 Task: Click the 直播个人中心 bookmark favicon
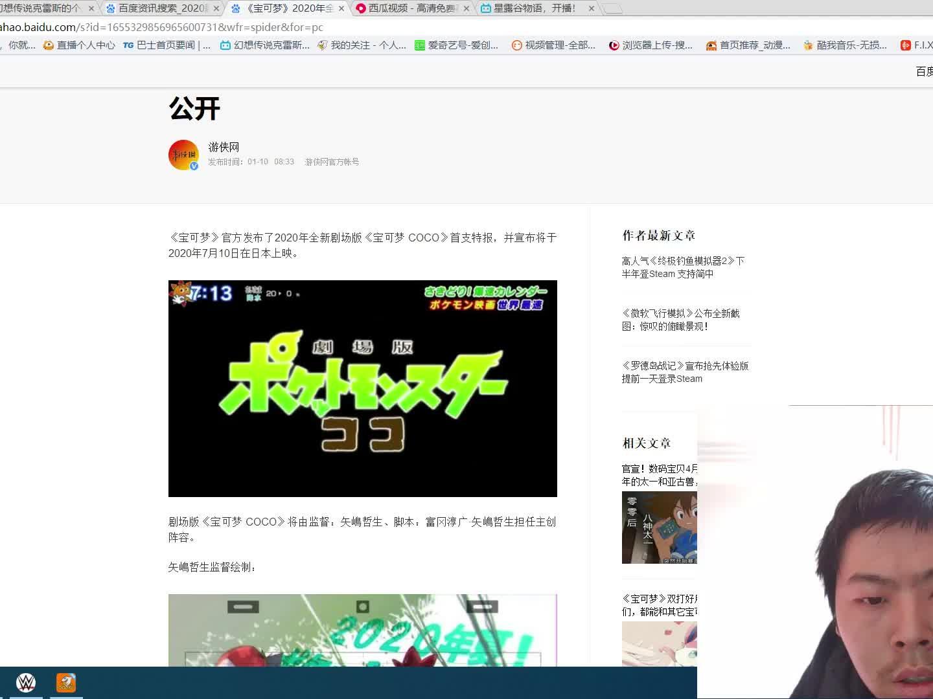coord(49,45)
